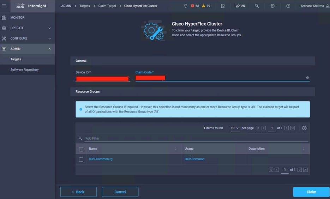Click the Claim button

[311, 192]
